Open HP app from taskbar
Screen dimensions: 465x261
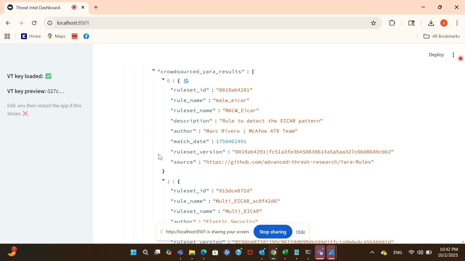[227, 252]
